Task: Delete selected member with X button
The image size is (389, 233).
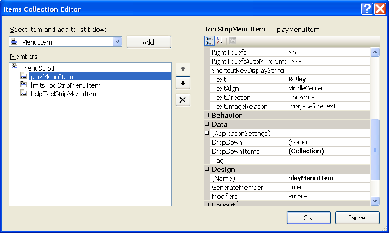Action: (x=183, y=100)
